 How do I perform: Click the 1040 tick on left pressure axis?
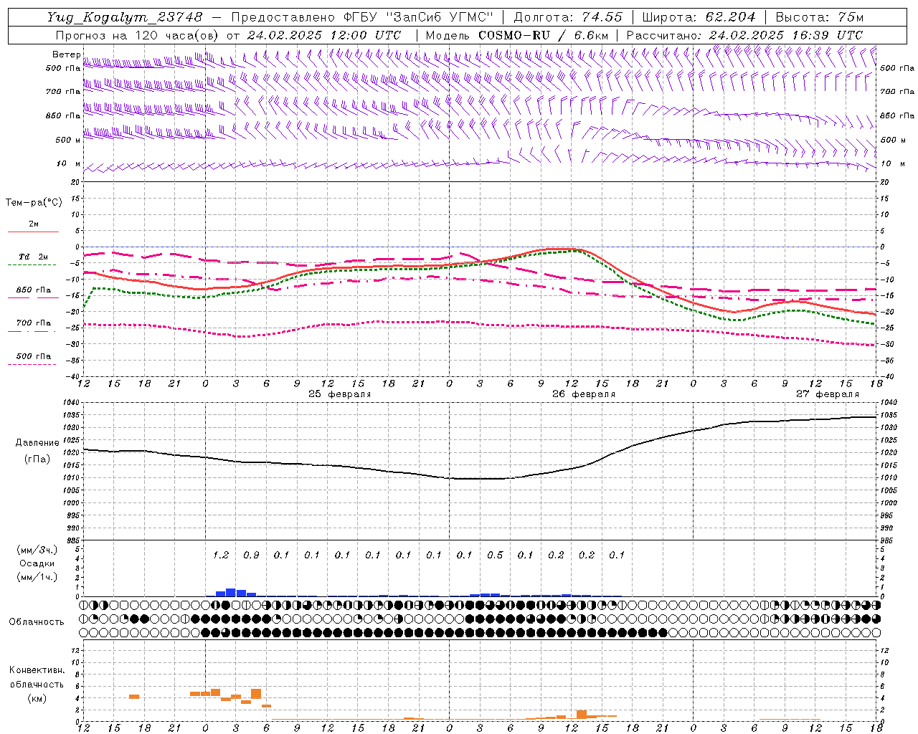click(x=72, y=403)
